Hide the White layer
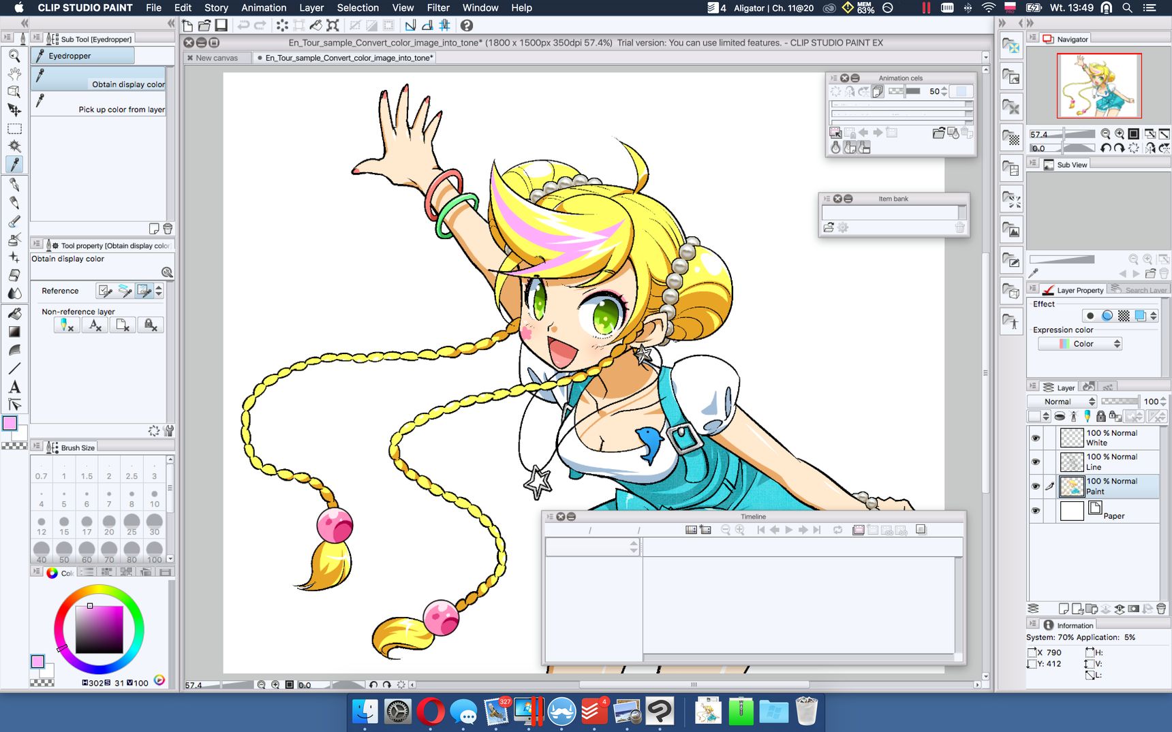The height and width of the screenshot is (732, 1172). [x=1036, y=438]
